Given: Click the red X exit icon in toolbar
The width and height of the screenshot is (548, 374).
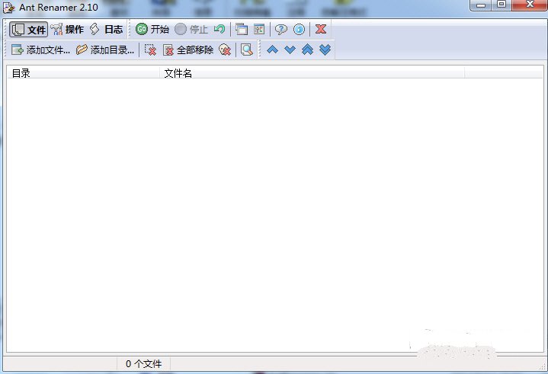Looking at the screenshot, I should (x=321, y=30).
